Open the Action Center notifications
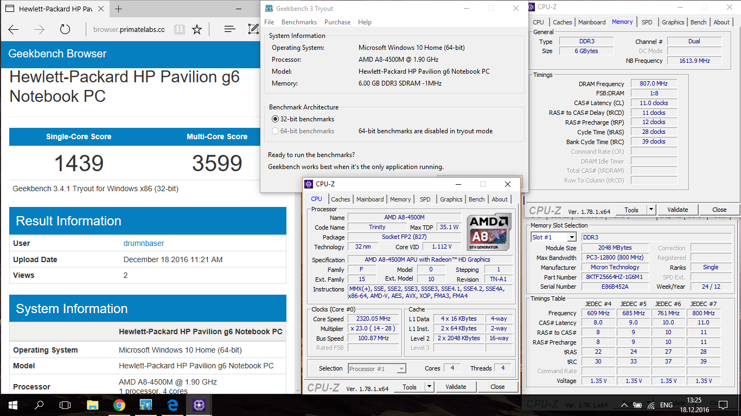 [x=723, y=405]
